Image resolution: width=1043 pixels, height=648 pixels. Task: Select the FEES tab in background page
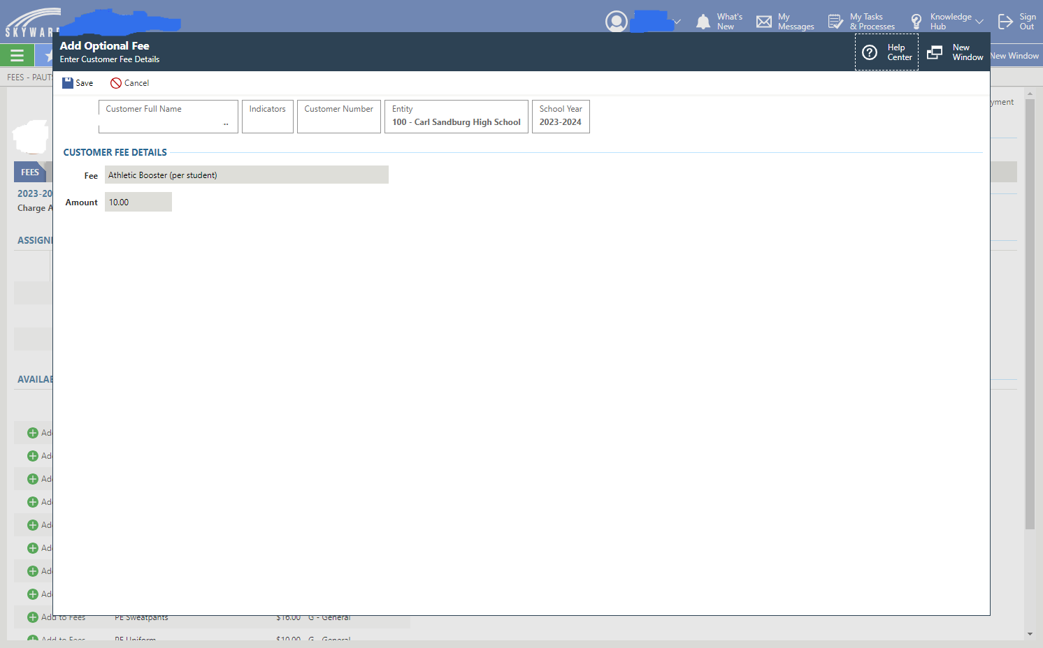(x=30, y=172)
